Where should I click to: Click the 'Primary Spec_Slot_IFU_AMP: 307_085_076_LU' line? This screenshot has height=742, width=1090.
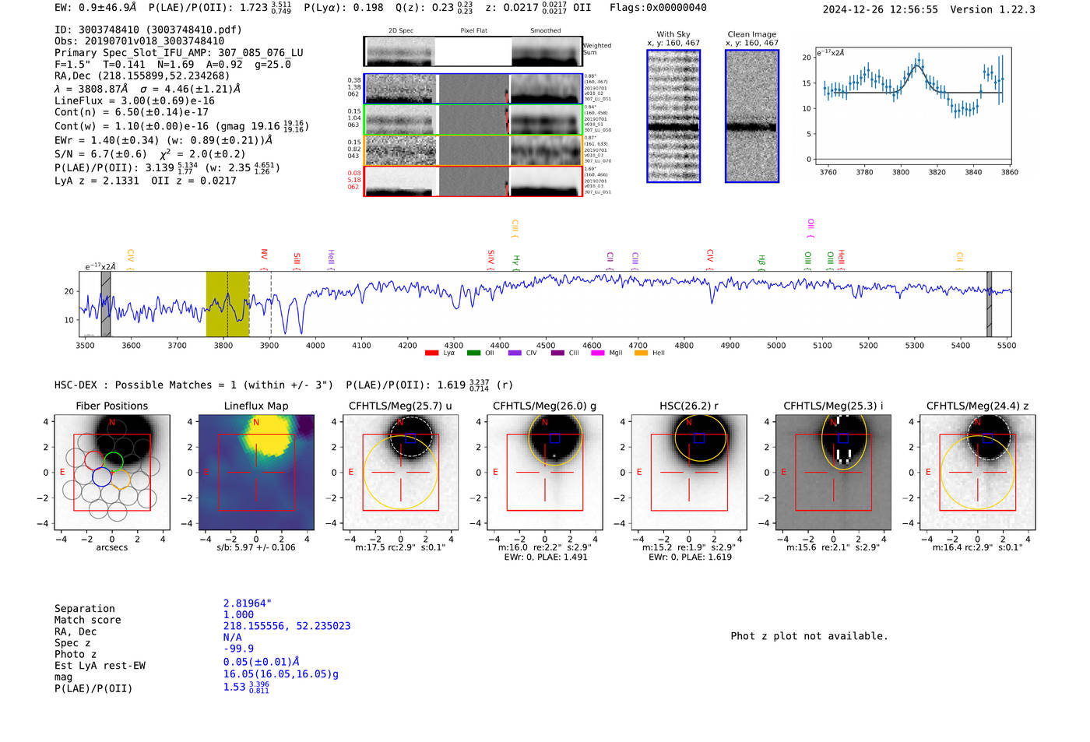click(x=179, y=53)
